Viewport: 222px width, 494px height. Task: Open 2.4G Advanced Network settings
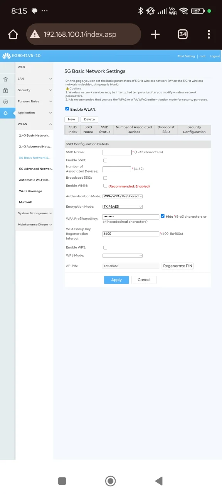tap(35, 147)
